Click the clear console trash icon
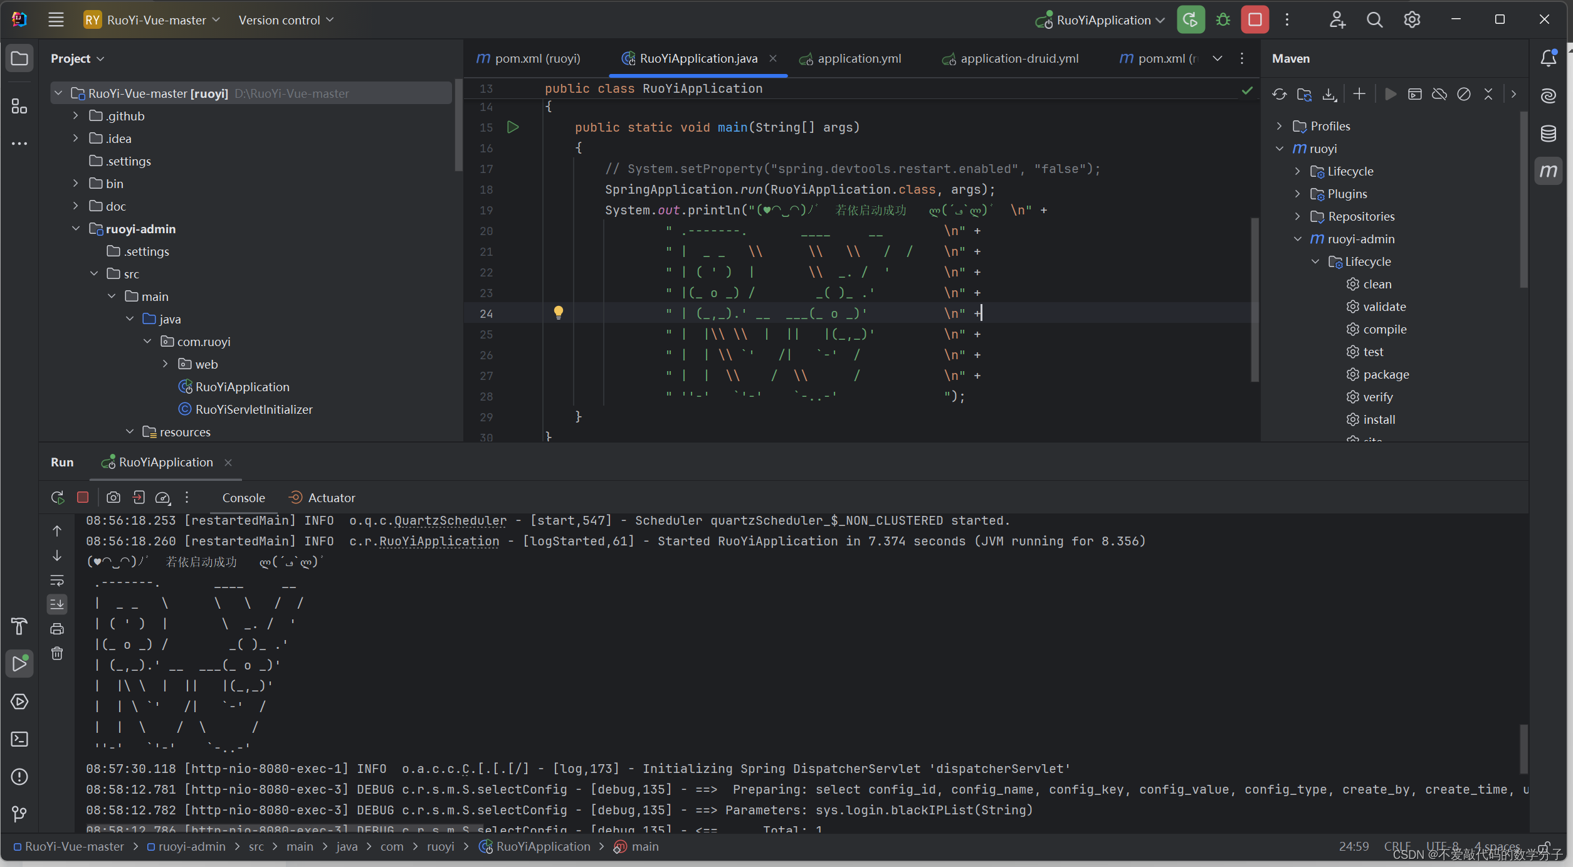 tap(57, 654)
